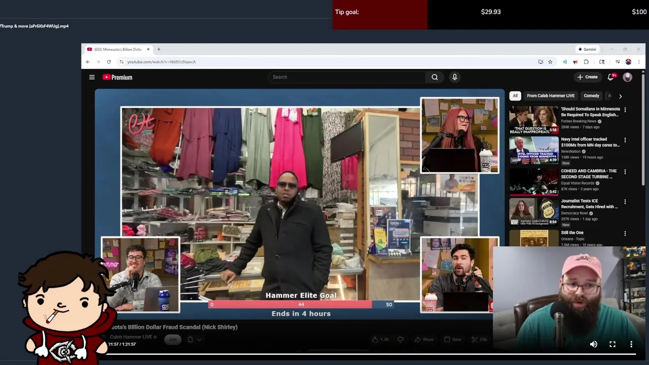This screenshot has height=365, width=649.
Task: Select the Comedy filter chip
Action: (x=591, y=96)
